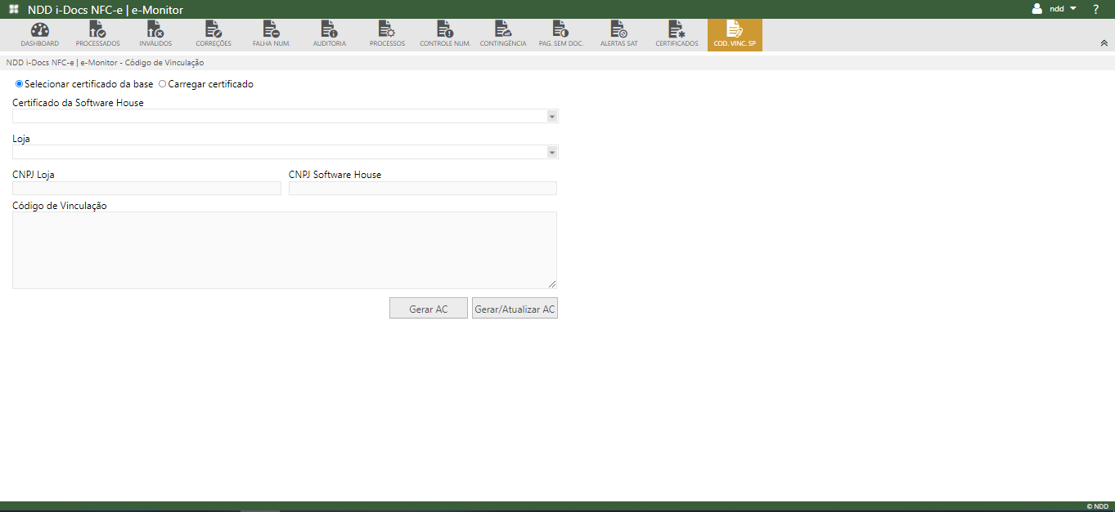Collapse the toolbar with double chevron

point(1104,42)
